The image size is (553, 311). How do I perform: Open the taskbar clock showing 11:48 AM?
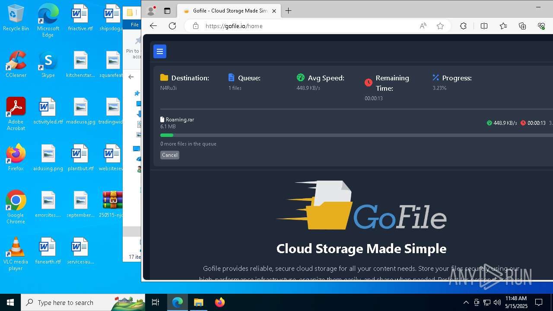(516, 302)
